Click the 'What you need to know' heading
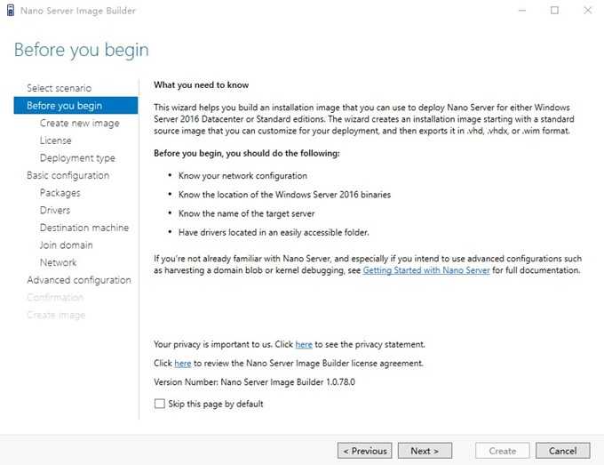Image resolution: width=604 pixels, height=465 pixels. click(x=201, y=84)
